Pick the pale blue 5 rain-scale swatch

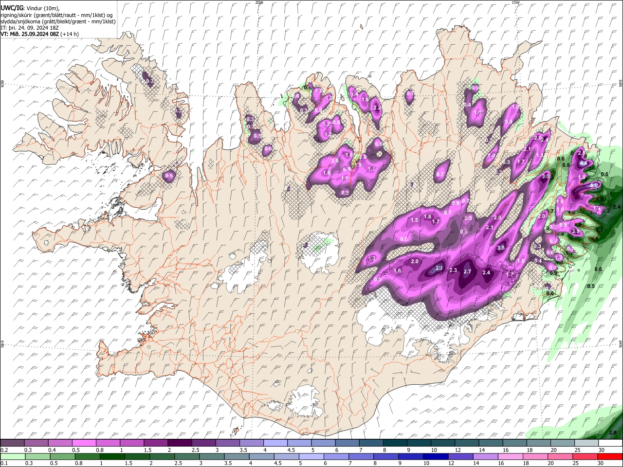point(311,456)
